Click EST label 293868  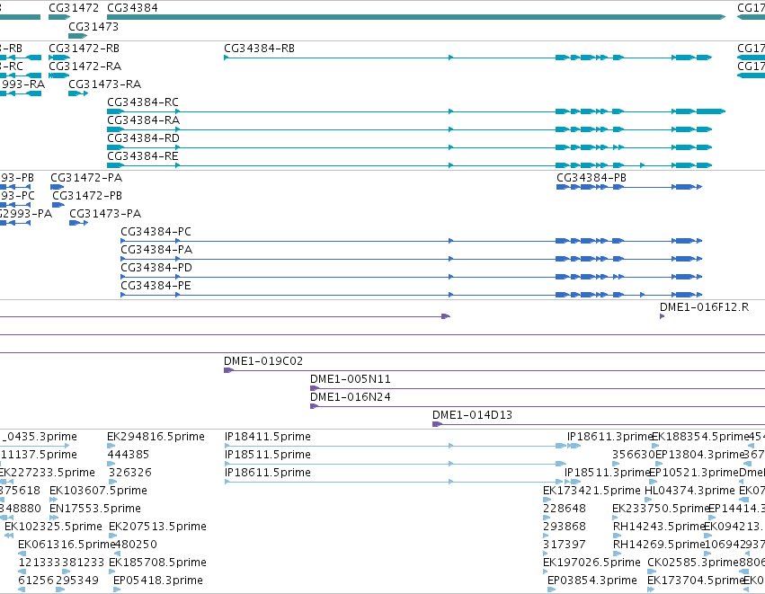pos(565,527)
